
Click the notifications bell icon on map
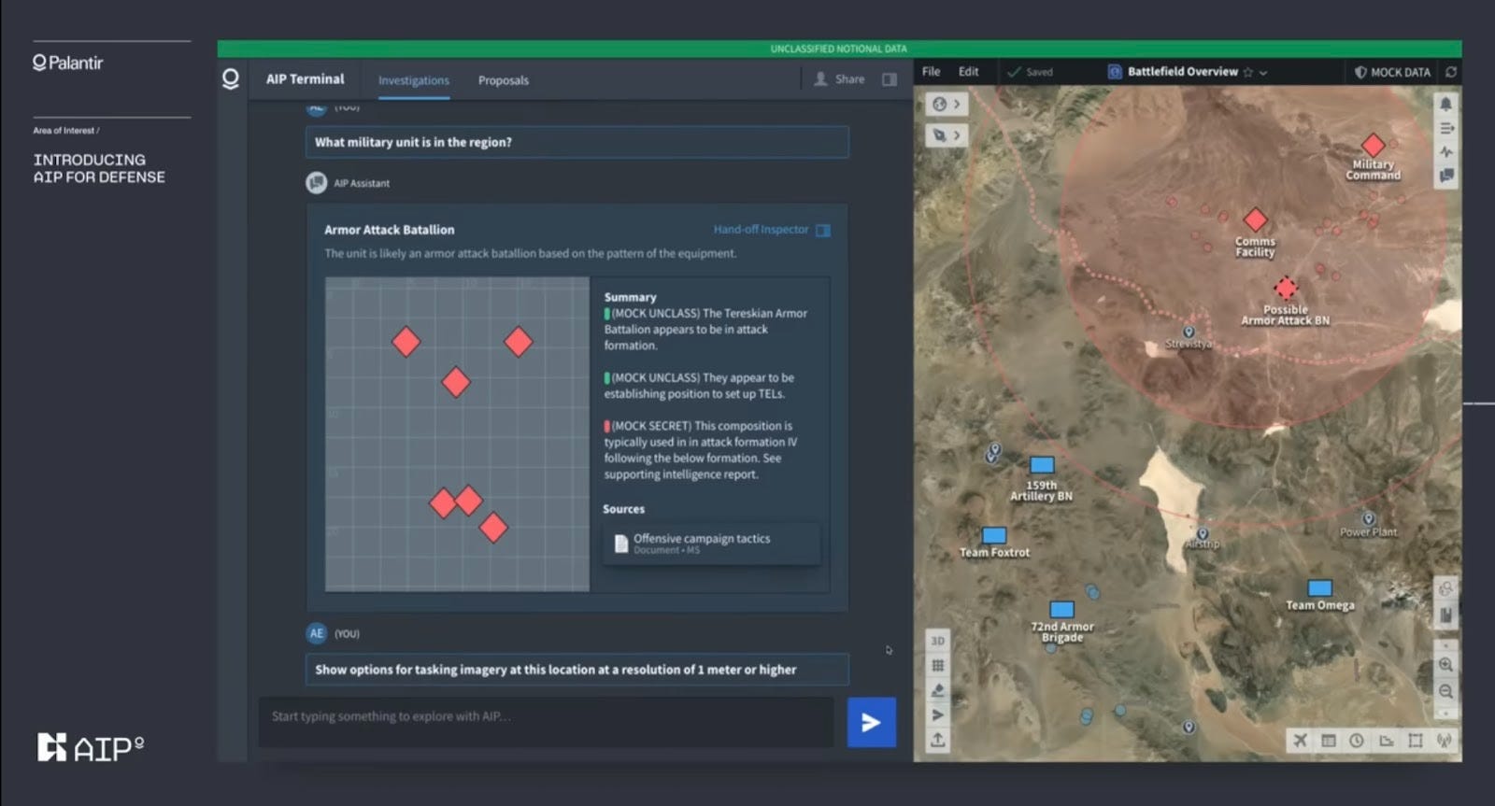(1446, 104)
